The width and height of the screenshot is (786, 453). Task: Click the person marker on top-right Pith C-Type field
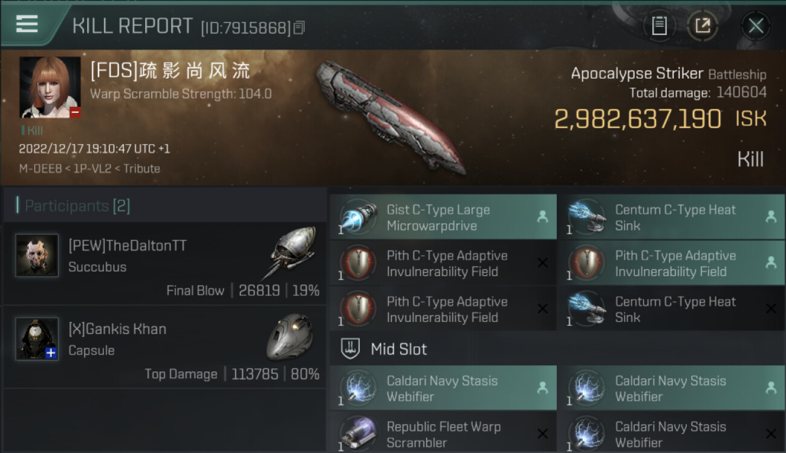point(771,262)
